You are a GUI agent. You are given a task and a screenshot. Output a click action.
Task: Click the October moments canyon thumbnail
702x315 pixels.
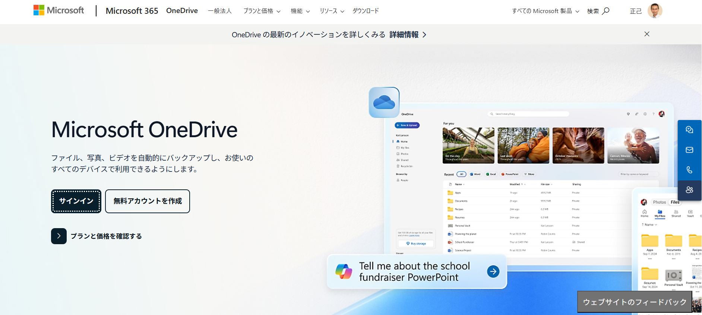(x=578, y=145)
